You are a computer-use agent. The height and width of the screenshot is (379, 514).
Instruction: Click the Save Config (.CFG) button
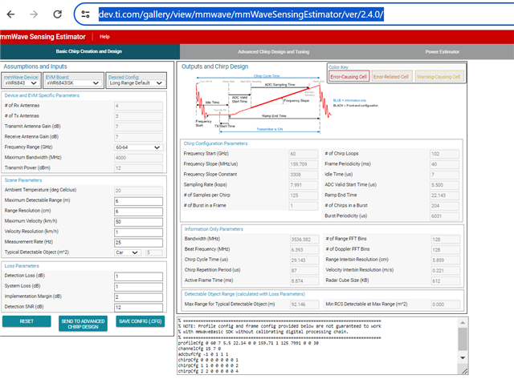point(141,321)
